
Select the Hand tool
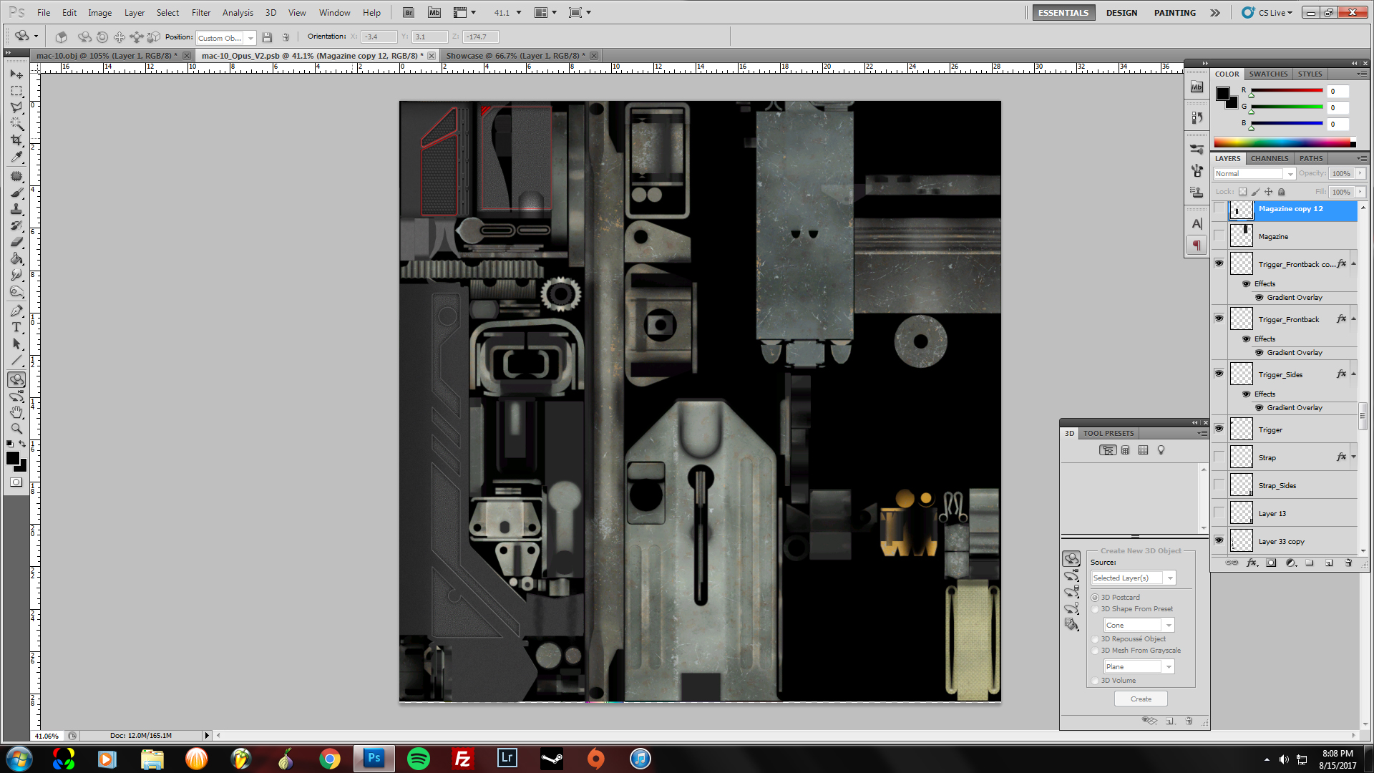(x=16, y=412)
